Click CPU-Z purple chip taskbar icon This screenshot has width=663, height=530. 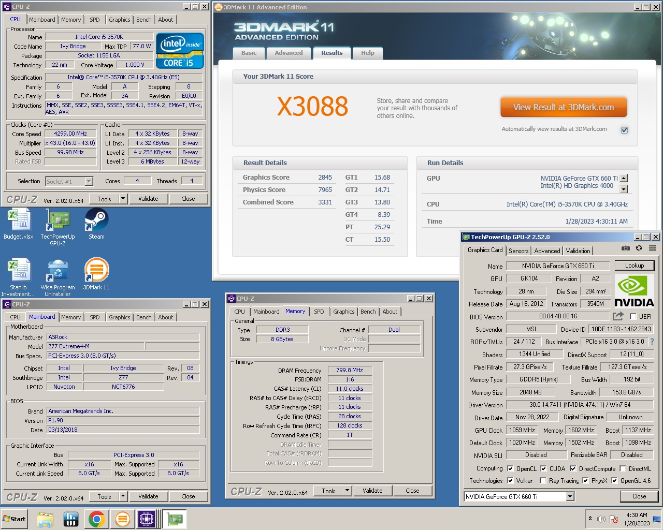pos(147,519)
